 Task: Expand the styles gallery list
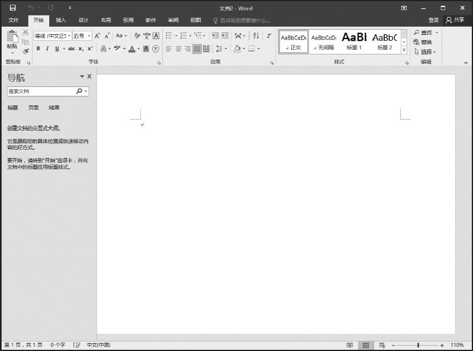pyautogui.click(x=404, y=51)
